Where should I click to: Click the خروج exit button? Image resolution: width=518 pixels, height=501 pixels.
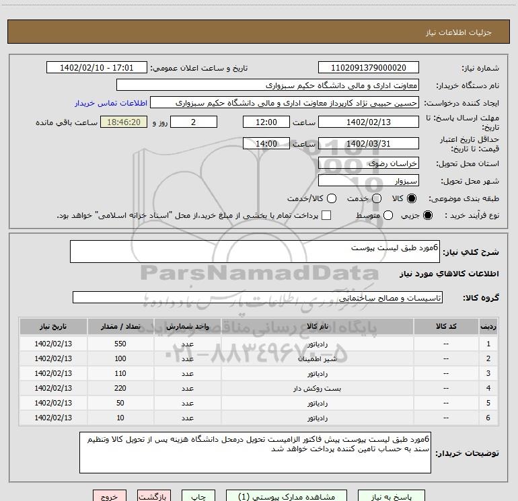click(x=110, y=496)
